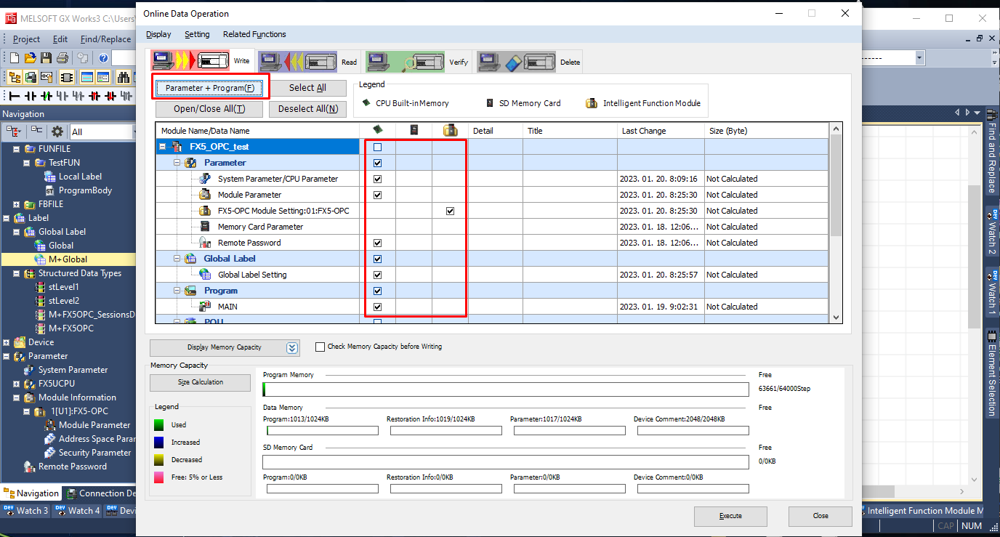Open the Related Functions menu
Viewport: 1000px width, 537px height.
pos(254,34)
